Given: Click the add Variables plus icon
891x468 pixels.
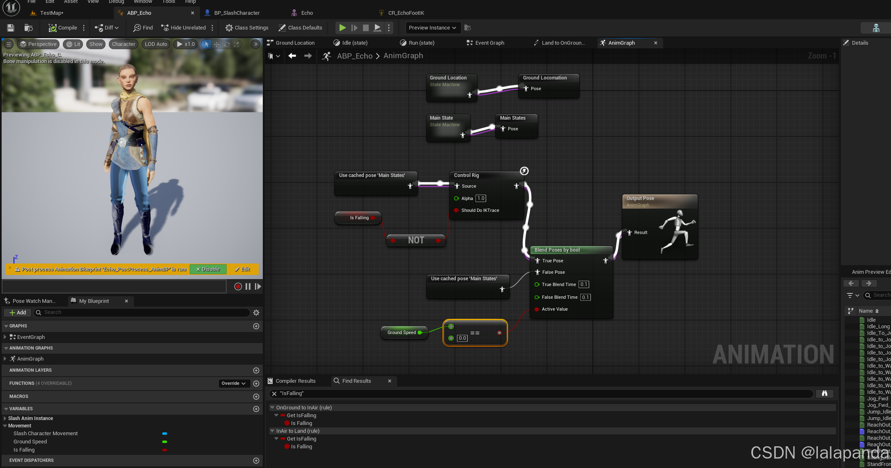Looking at the screenshot, I should [256, 409].
